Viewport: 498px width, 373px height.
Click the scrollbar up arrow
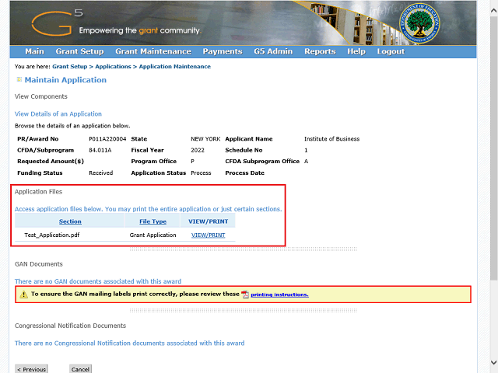[493, 10]
